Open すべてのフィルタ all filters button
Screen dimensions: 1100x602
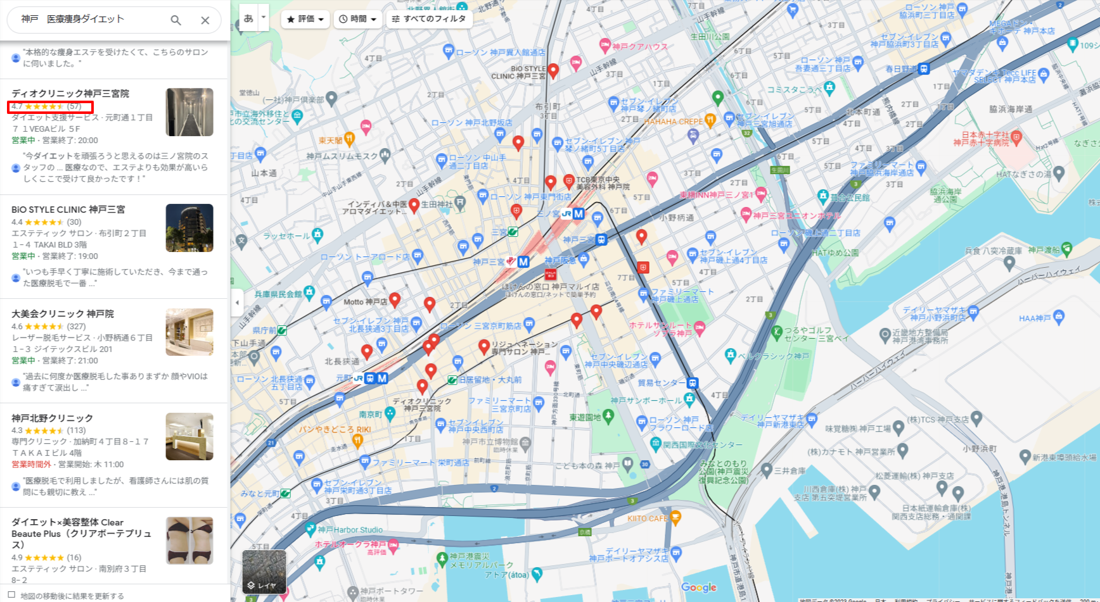coord(429,19)
